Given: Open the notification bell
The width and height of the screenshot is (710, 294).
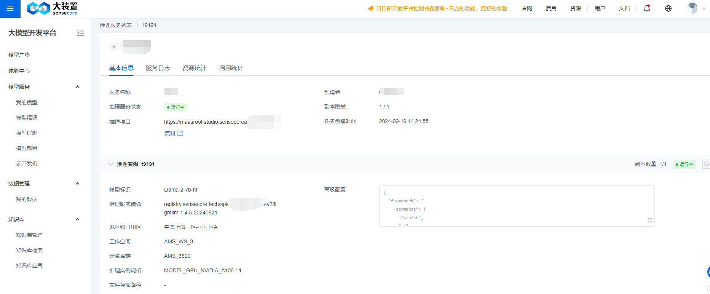Looking at the screenshot, I should pyautogui.click(x=647, y=8).
